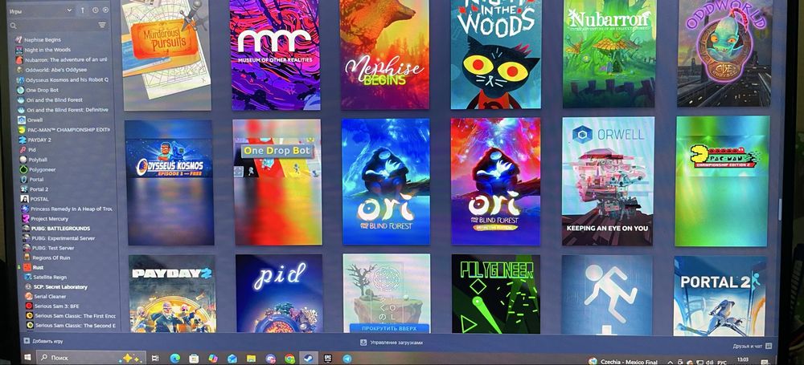Click the up-arrow button beside Игры dropdown
The image size is (804, 365).
click(x=83, y=10)
